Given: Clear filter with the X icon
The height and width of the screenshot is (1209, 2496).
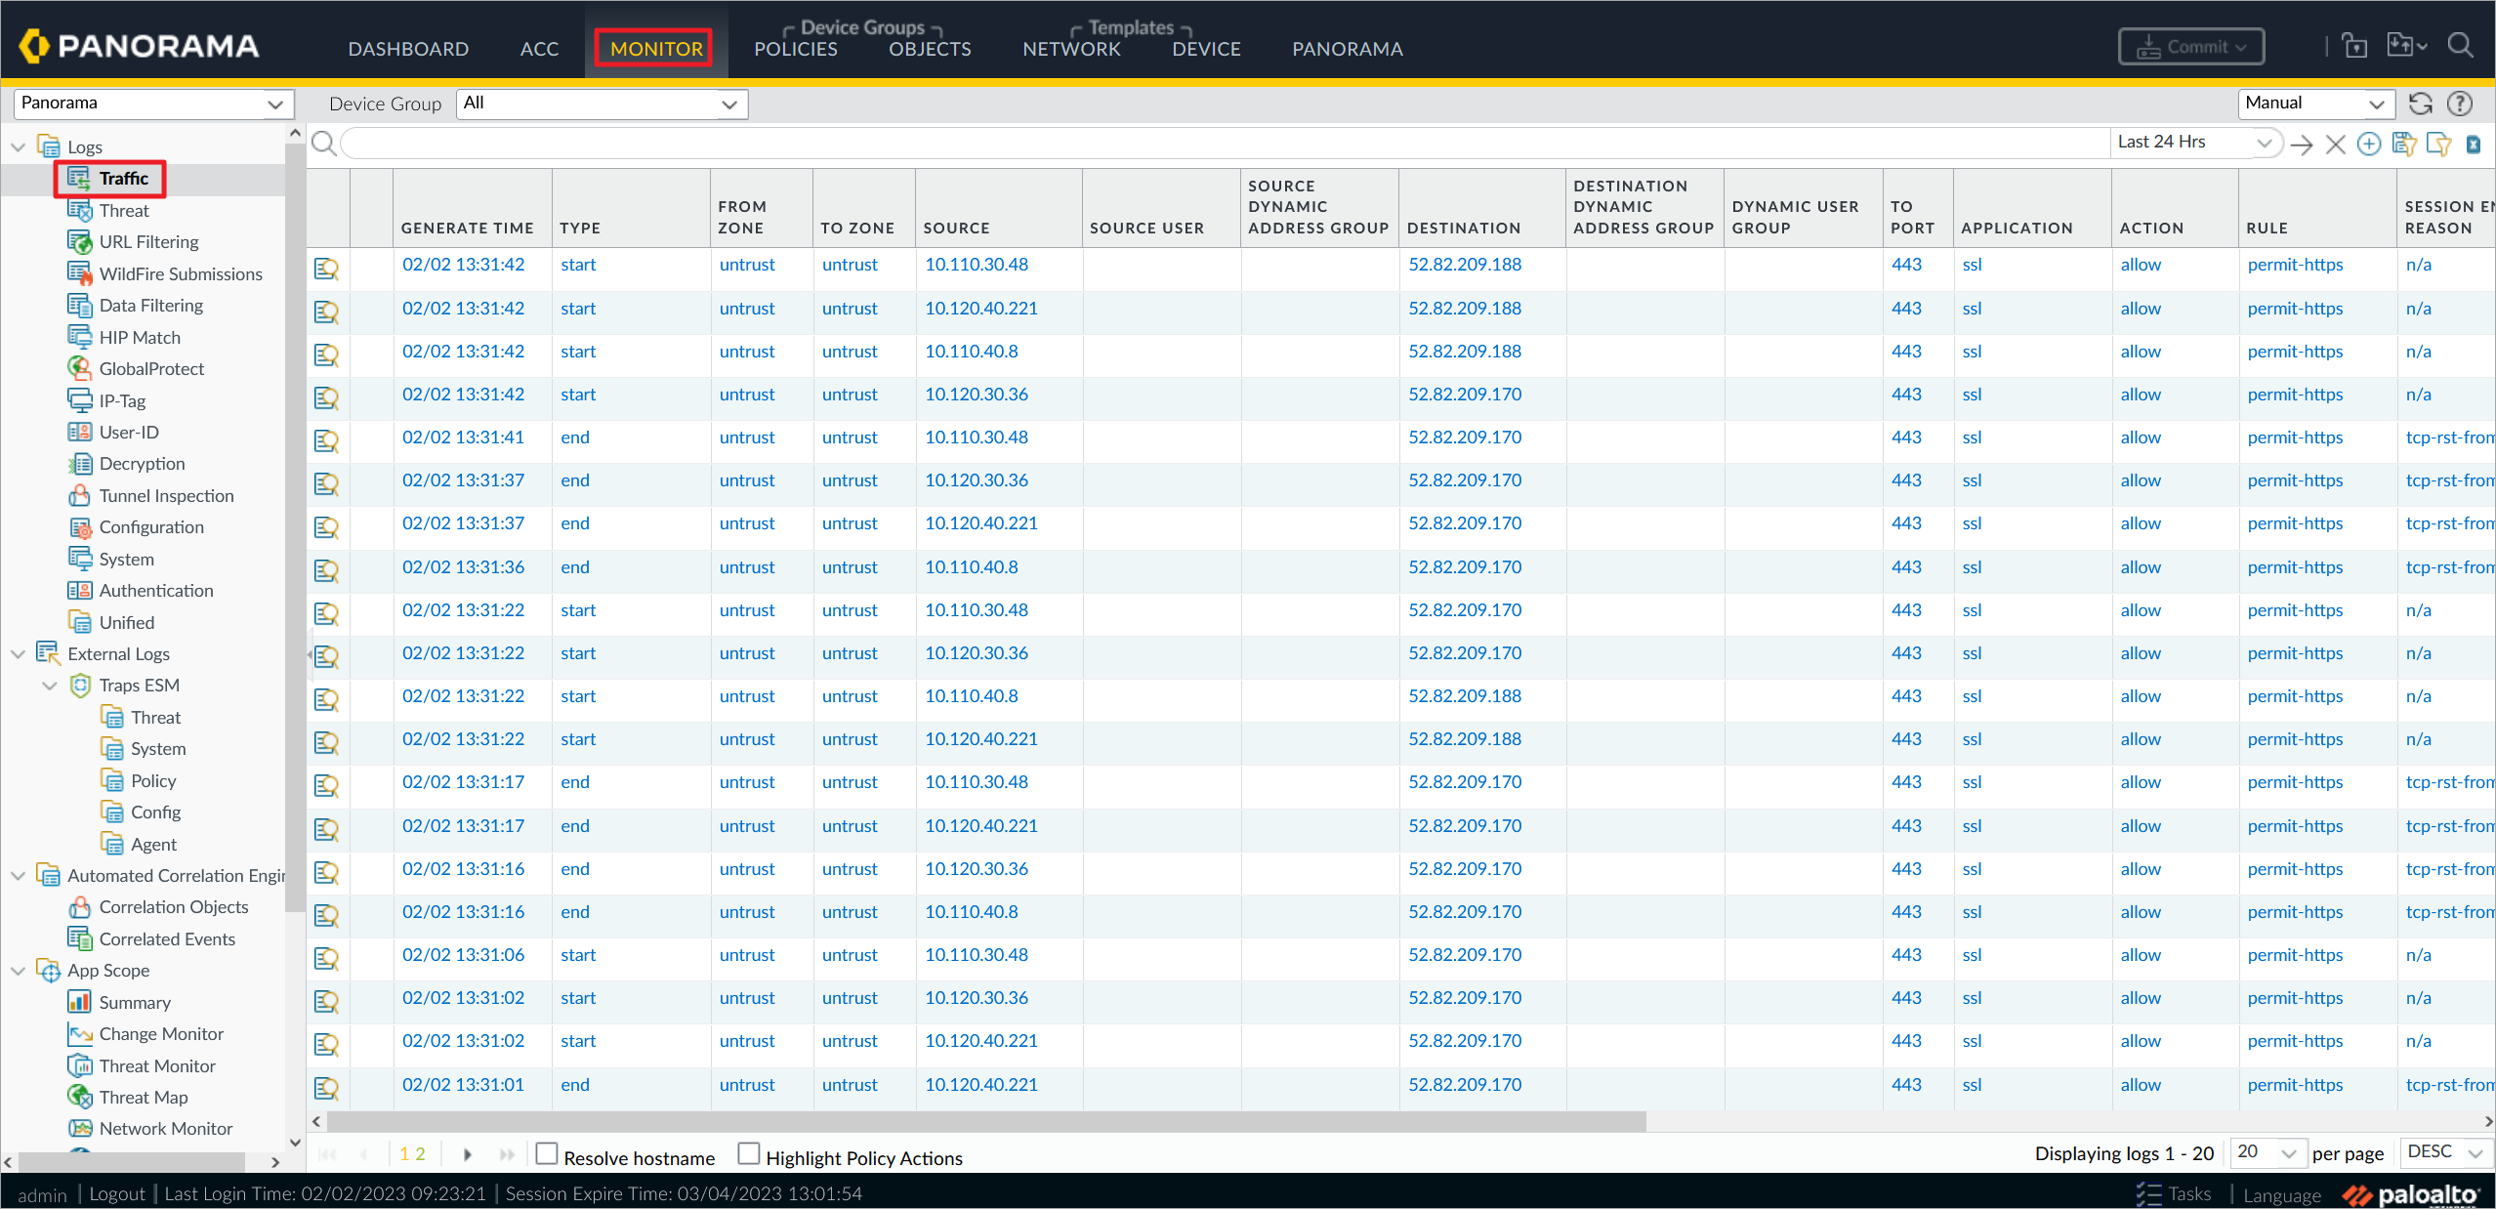Looking at the screenshot, I should point(2335,145).
